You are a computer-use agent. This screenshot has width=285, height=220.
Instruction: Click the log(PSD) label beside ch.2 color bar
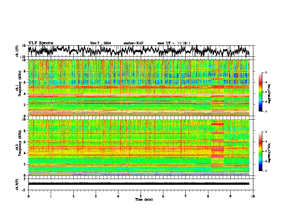point(270,153)
